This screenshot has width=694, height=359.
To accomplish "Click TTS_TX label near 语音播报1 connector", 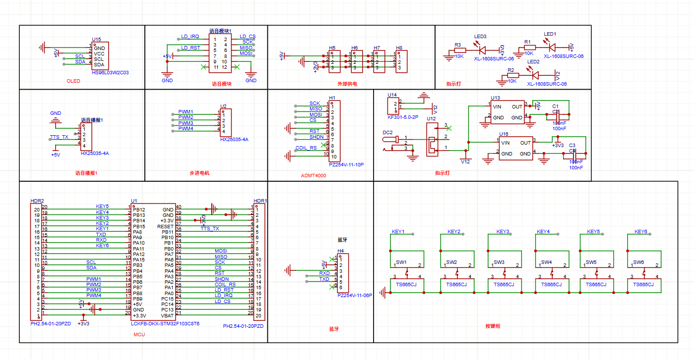I will 59,137.
